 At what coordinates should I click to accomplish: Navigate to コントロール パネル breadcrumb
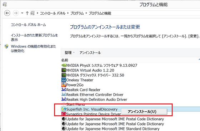pos(53,13)
